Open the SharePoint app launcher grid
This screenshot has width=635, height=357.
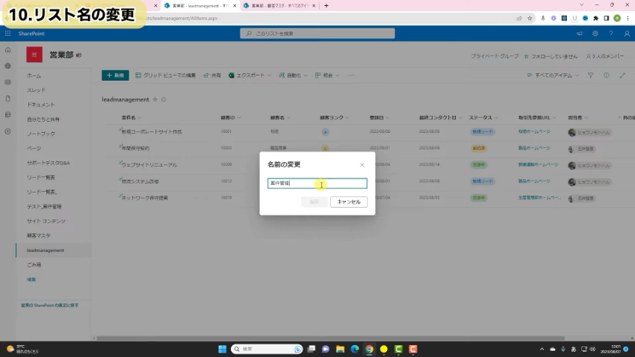7,34
